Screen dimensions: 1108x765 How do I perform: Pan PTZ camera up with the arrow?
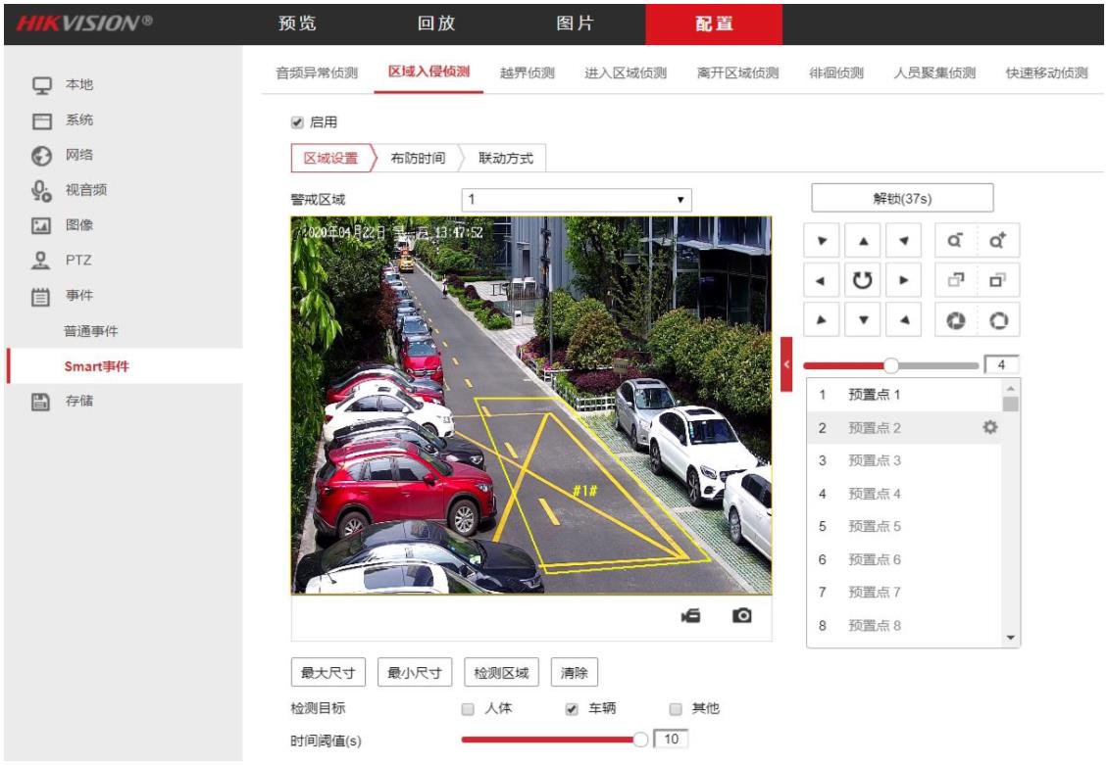pyautogui.click(x=863, y=241)
